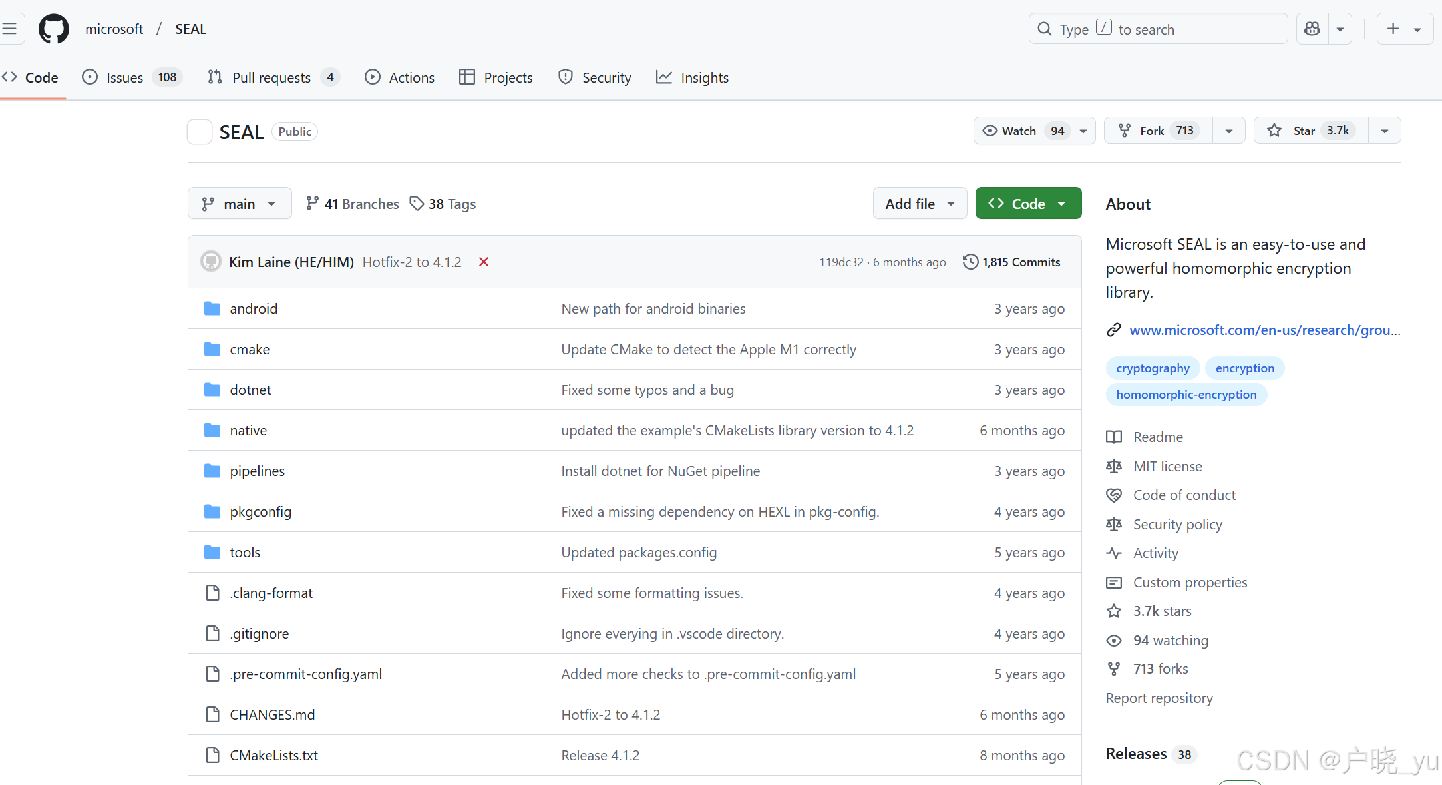
Task: Switch to the Pull requests tab
Action: (x=271, y=77)
